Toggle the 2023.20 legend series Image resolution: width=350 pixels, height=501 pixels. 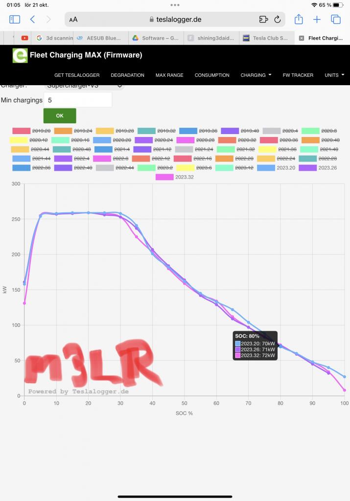click(276, 168)
